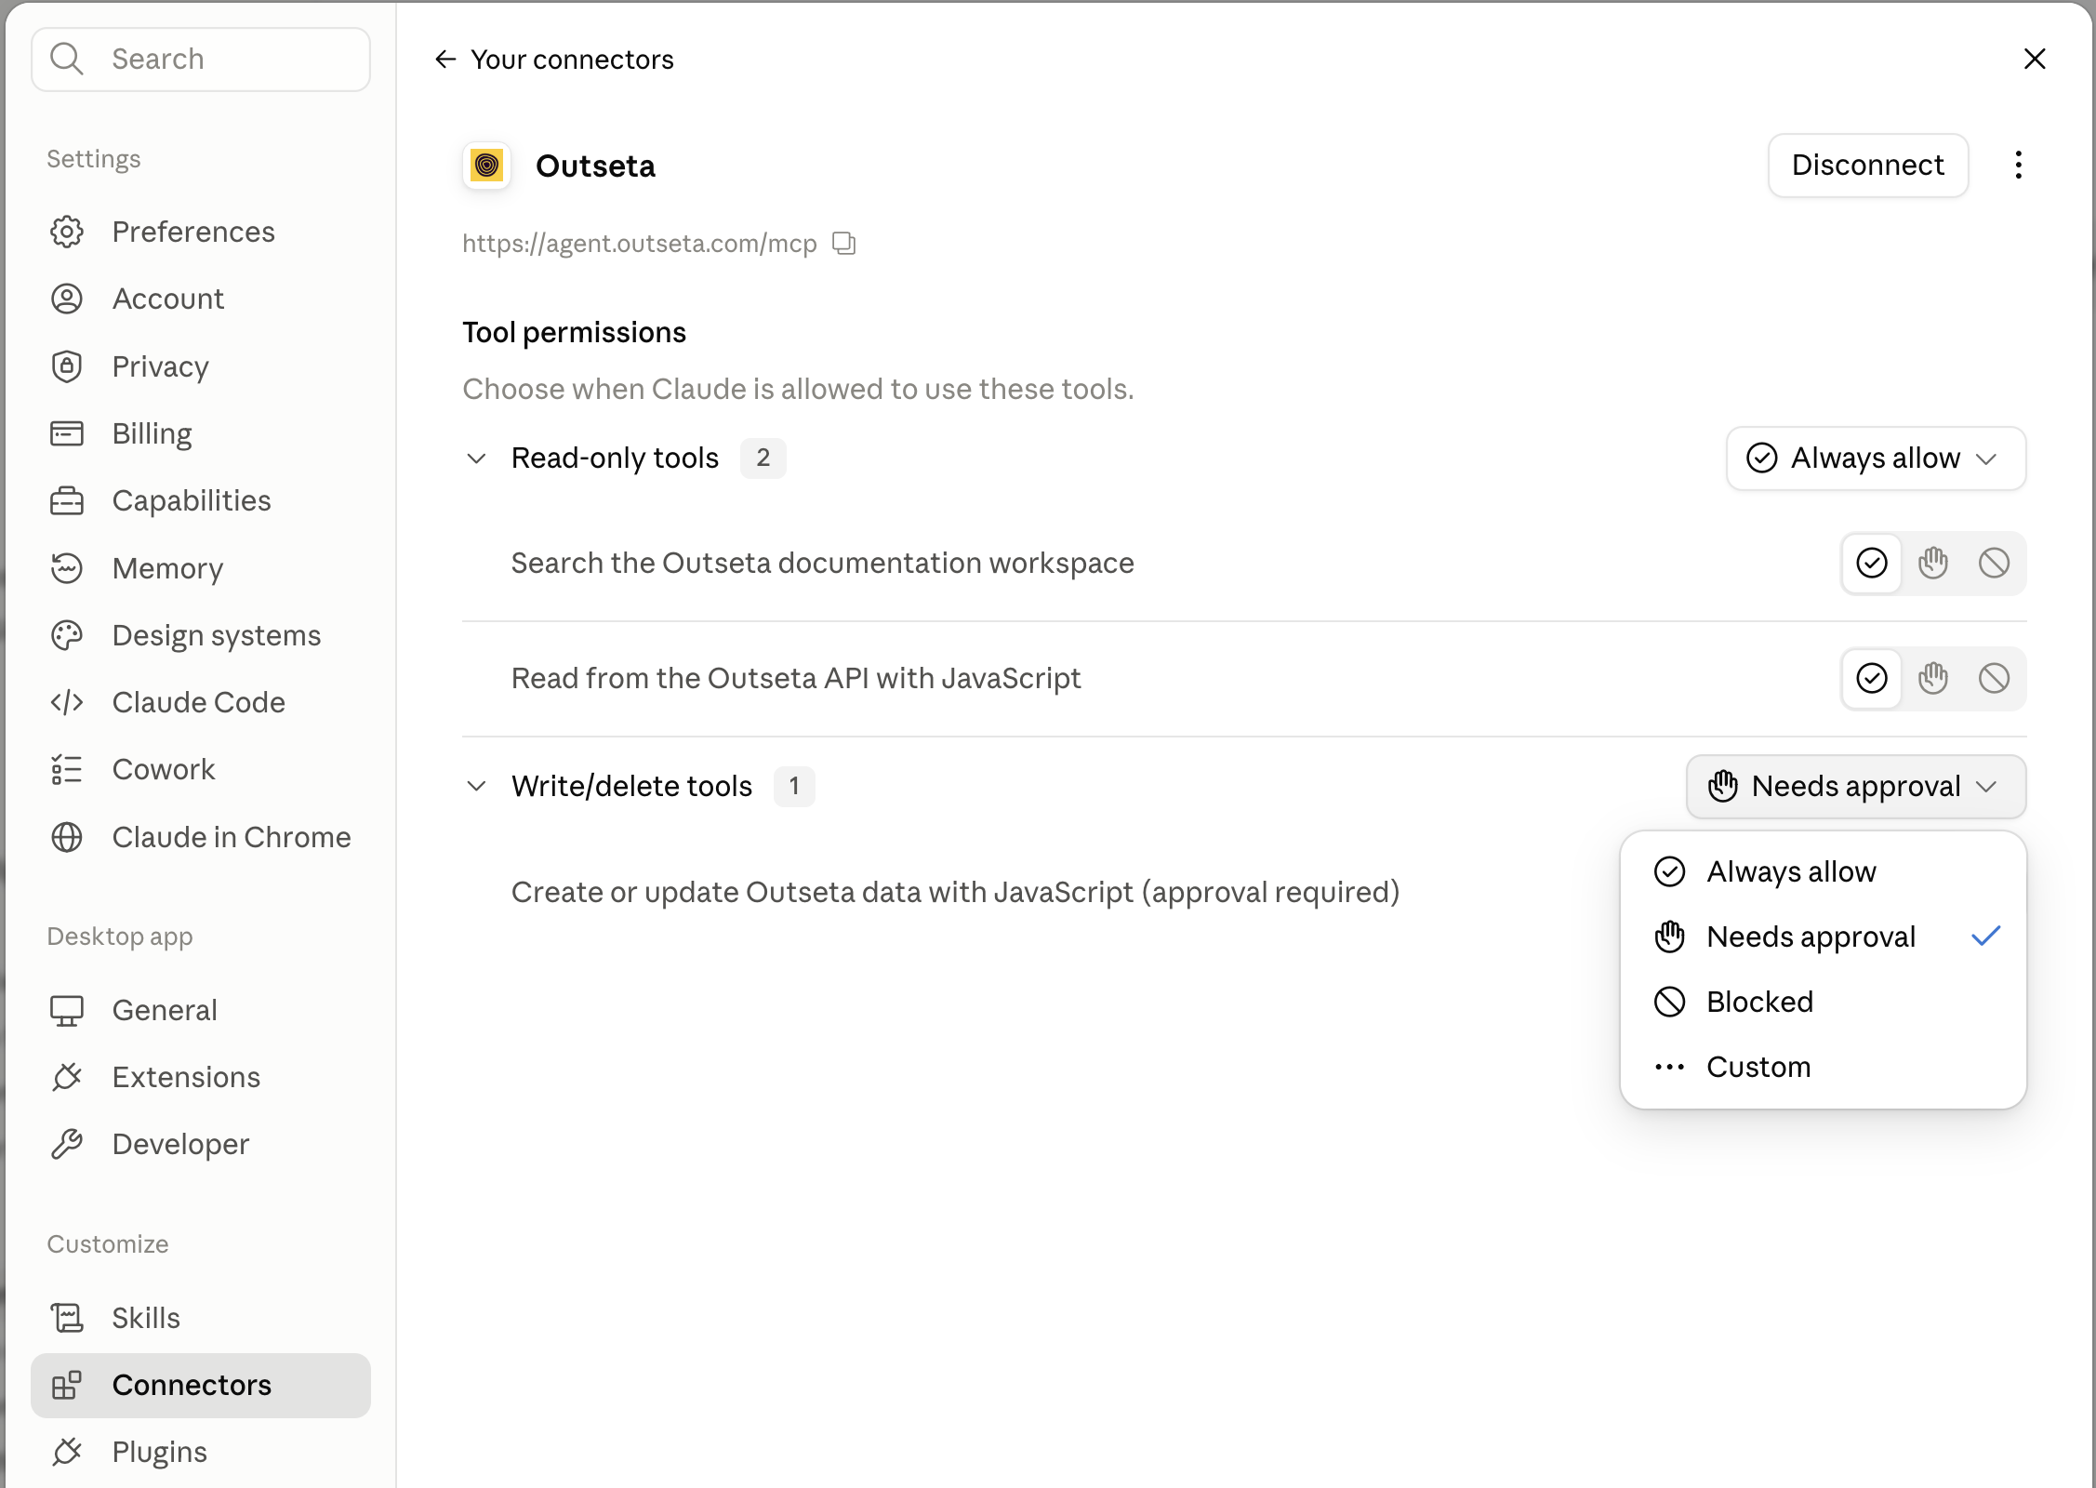This screenshot has height=1488, width=2096.
Task: Go back using the arrow beside Your connectors
Action: pos(445,60)
